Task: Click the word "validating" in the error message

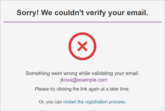Action: pyautogui.click(x=102, y=73)
